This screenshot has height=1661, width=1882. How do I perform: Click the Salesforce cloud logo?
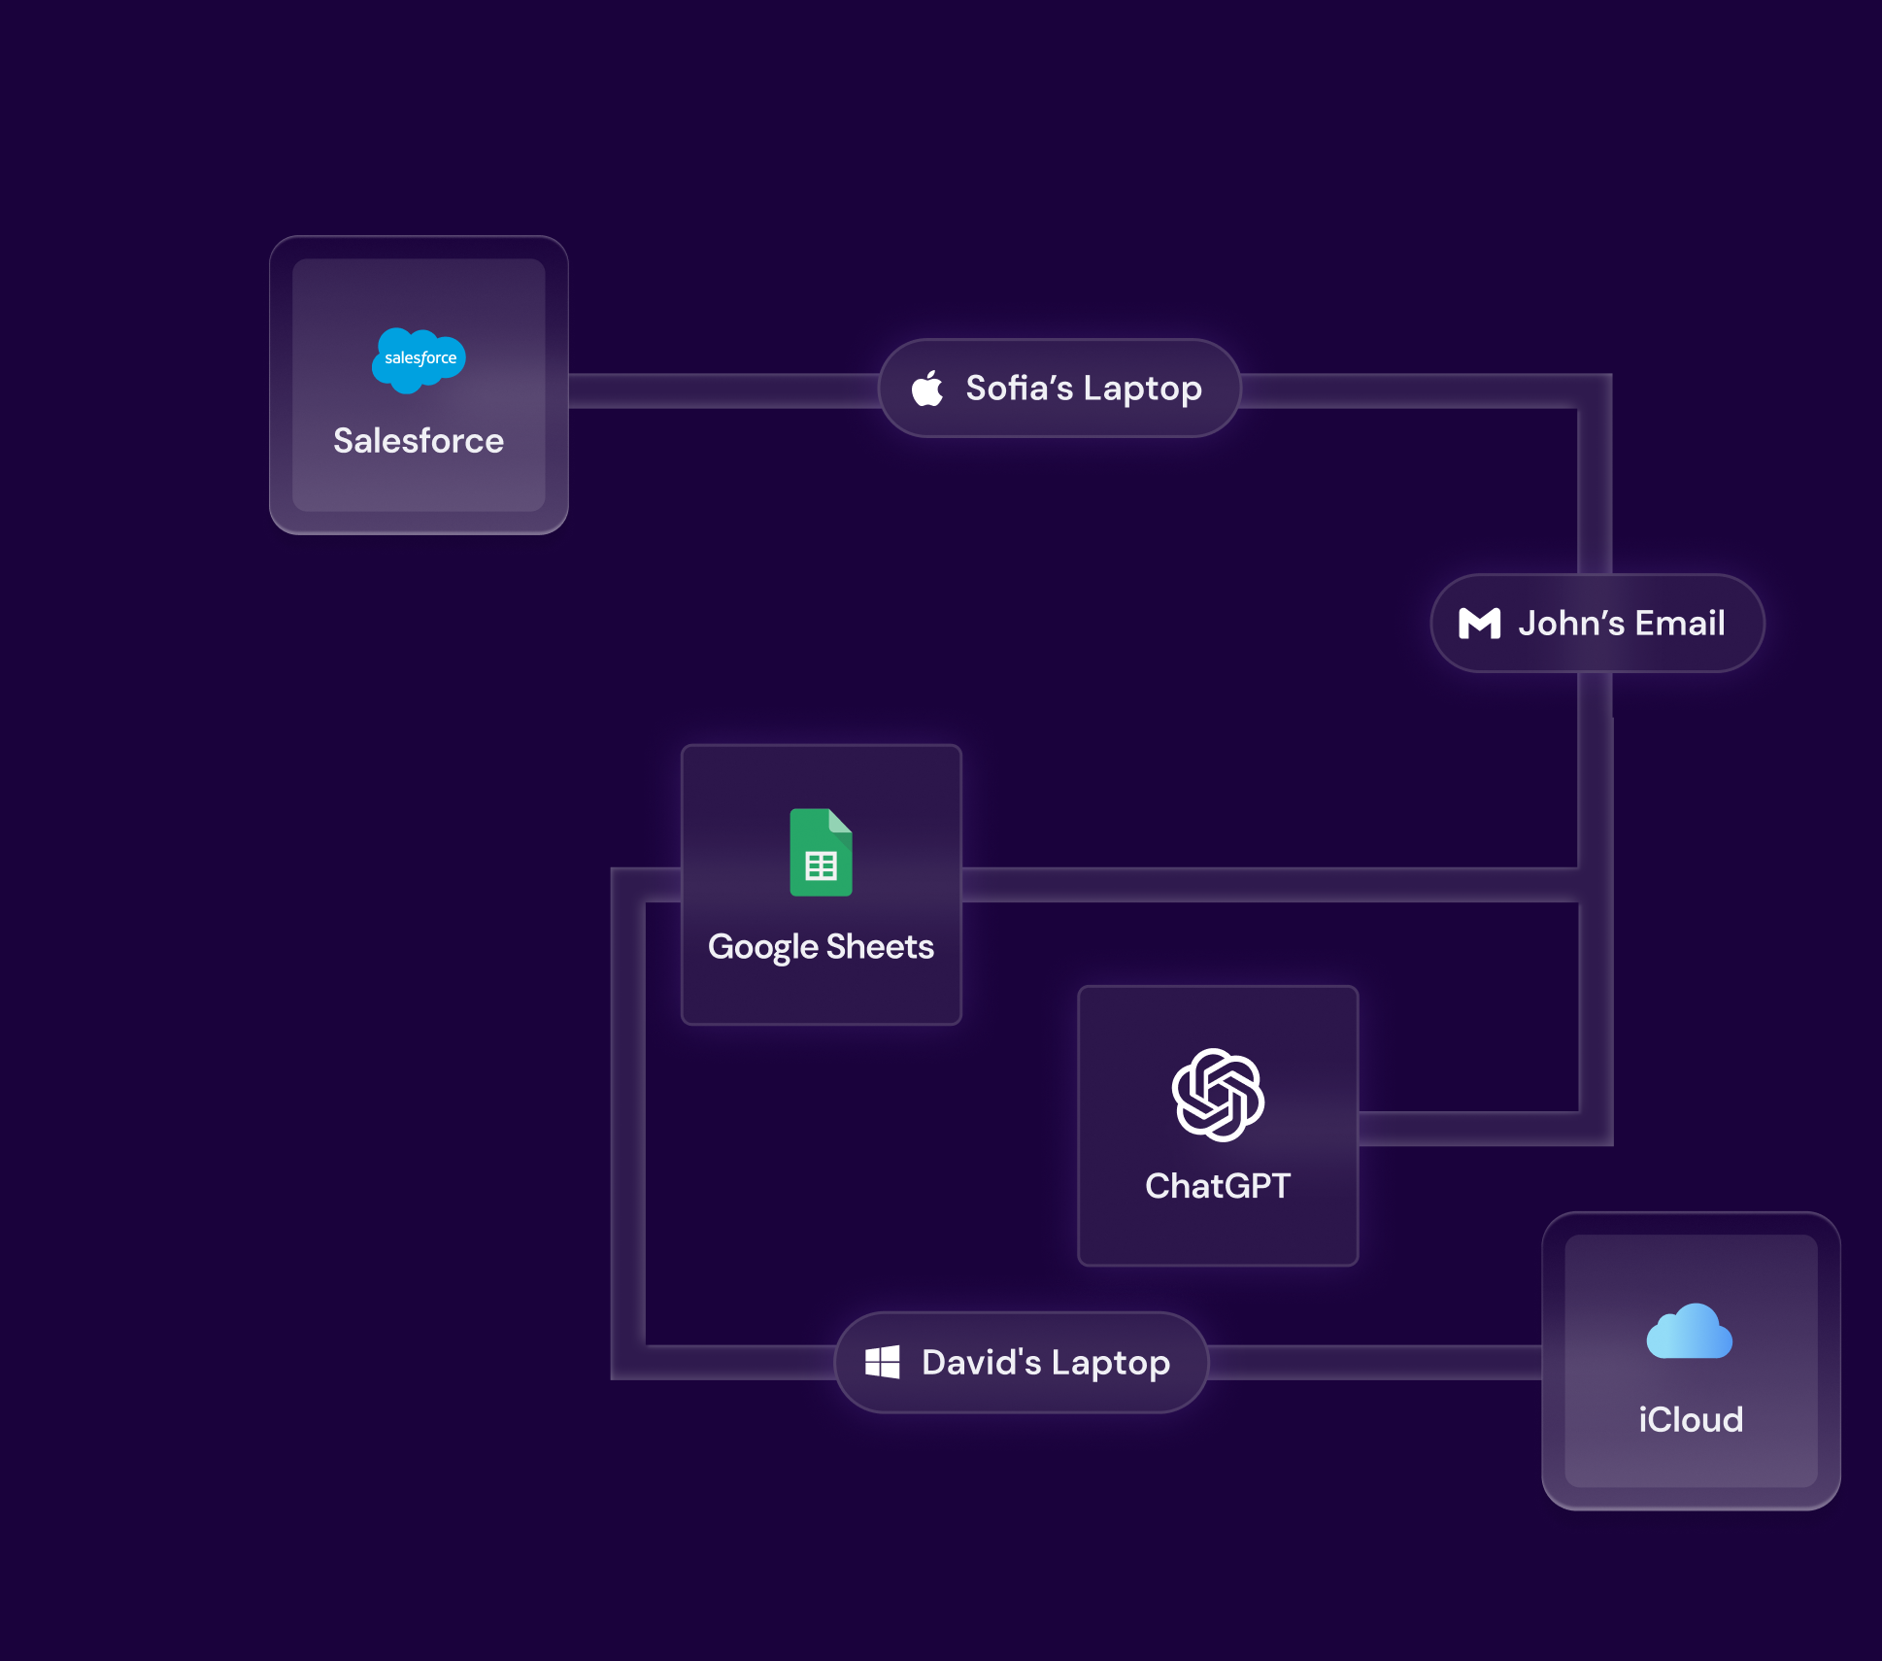tap(419, 359)
